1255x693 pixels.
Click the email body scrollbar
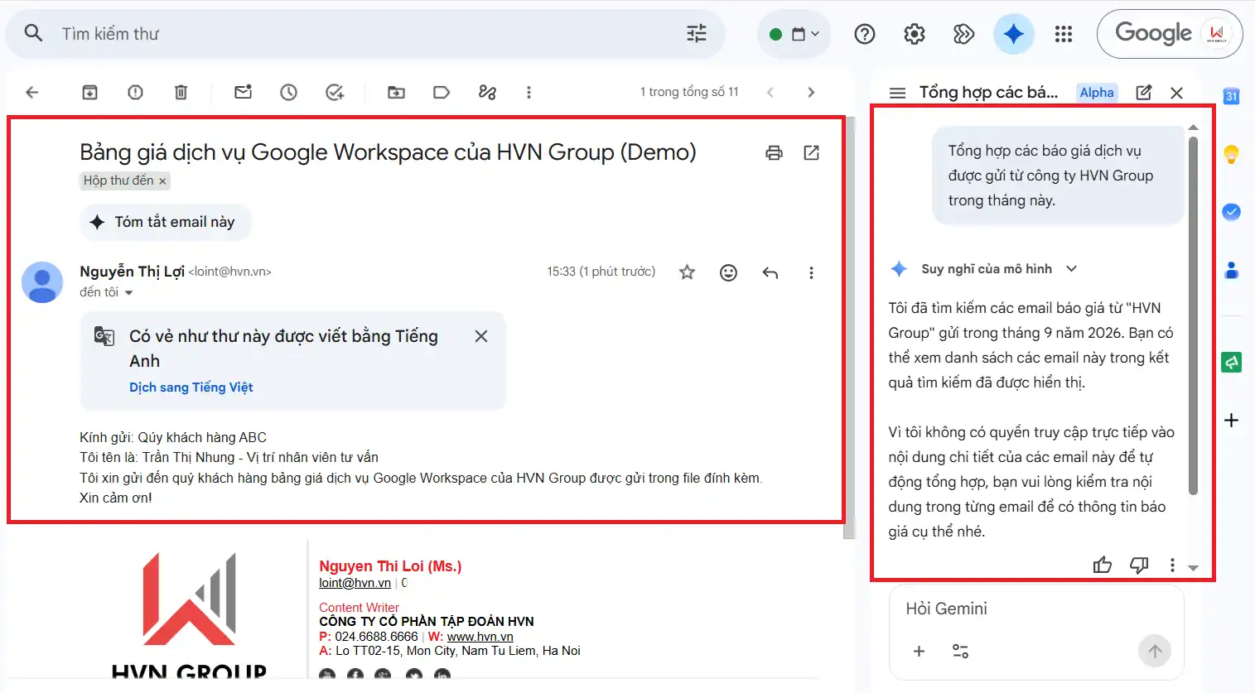[x=848, y=327]
